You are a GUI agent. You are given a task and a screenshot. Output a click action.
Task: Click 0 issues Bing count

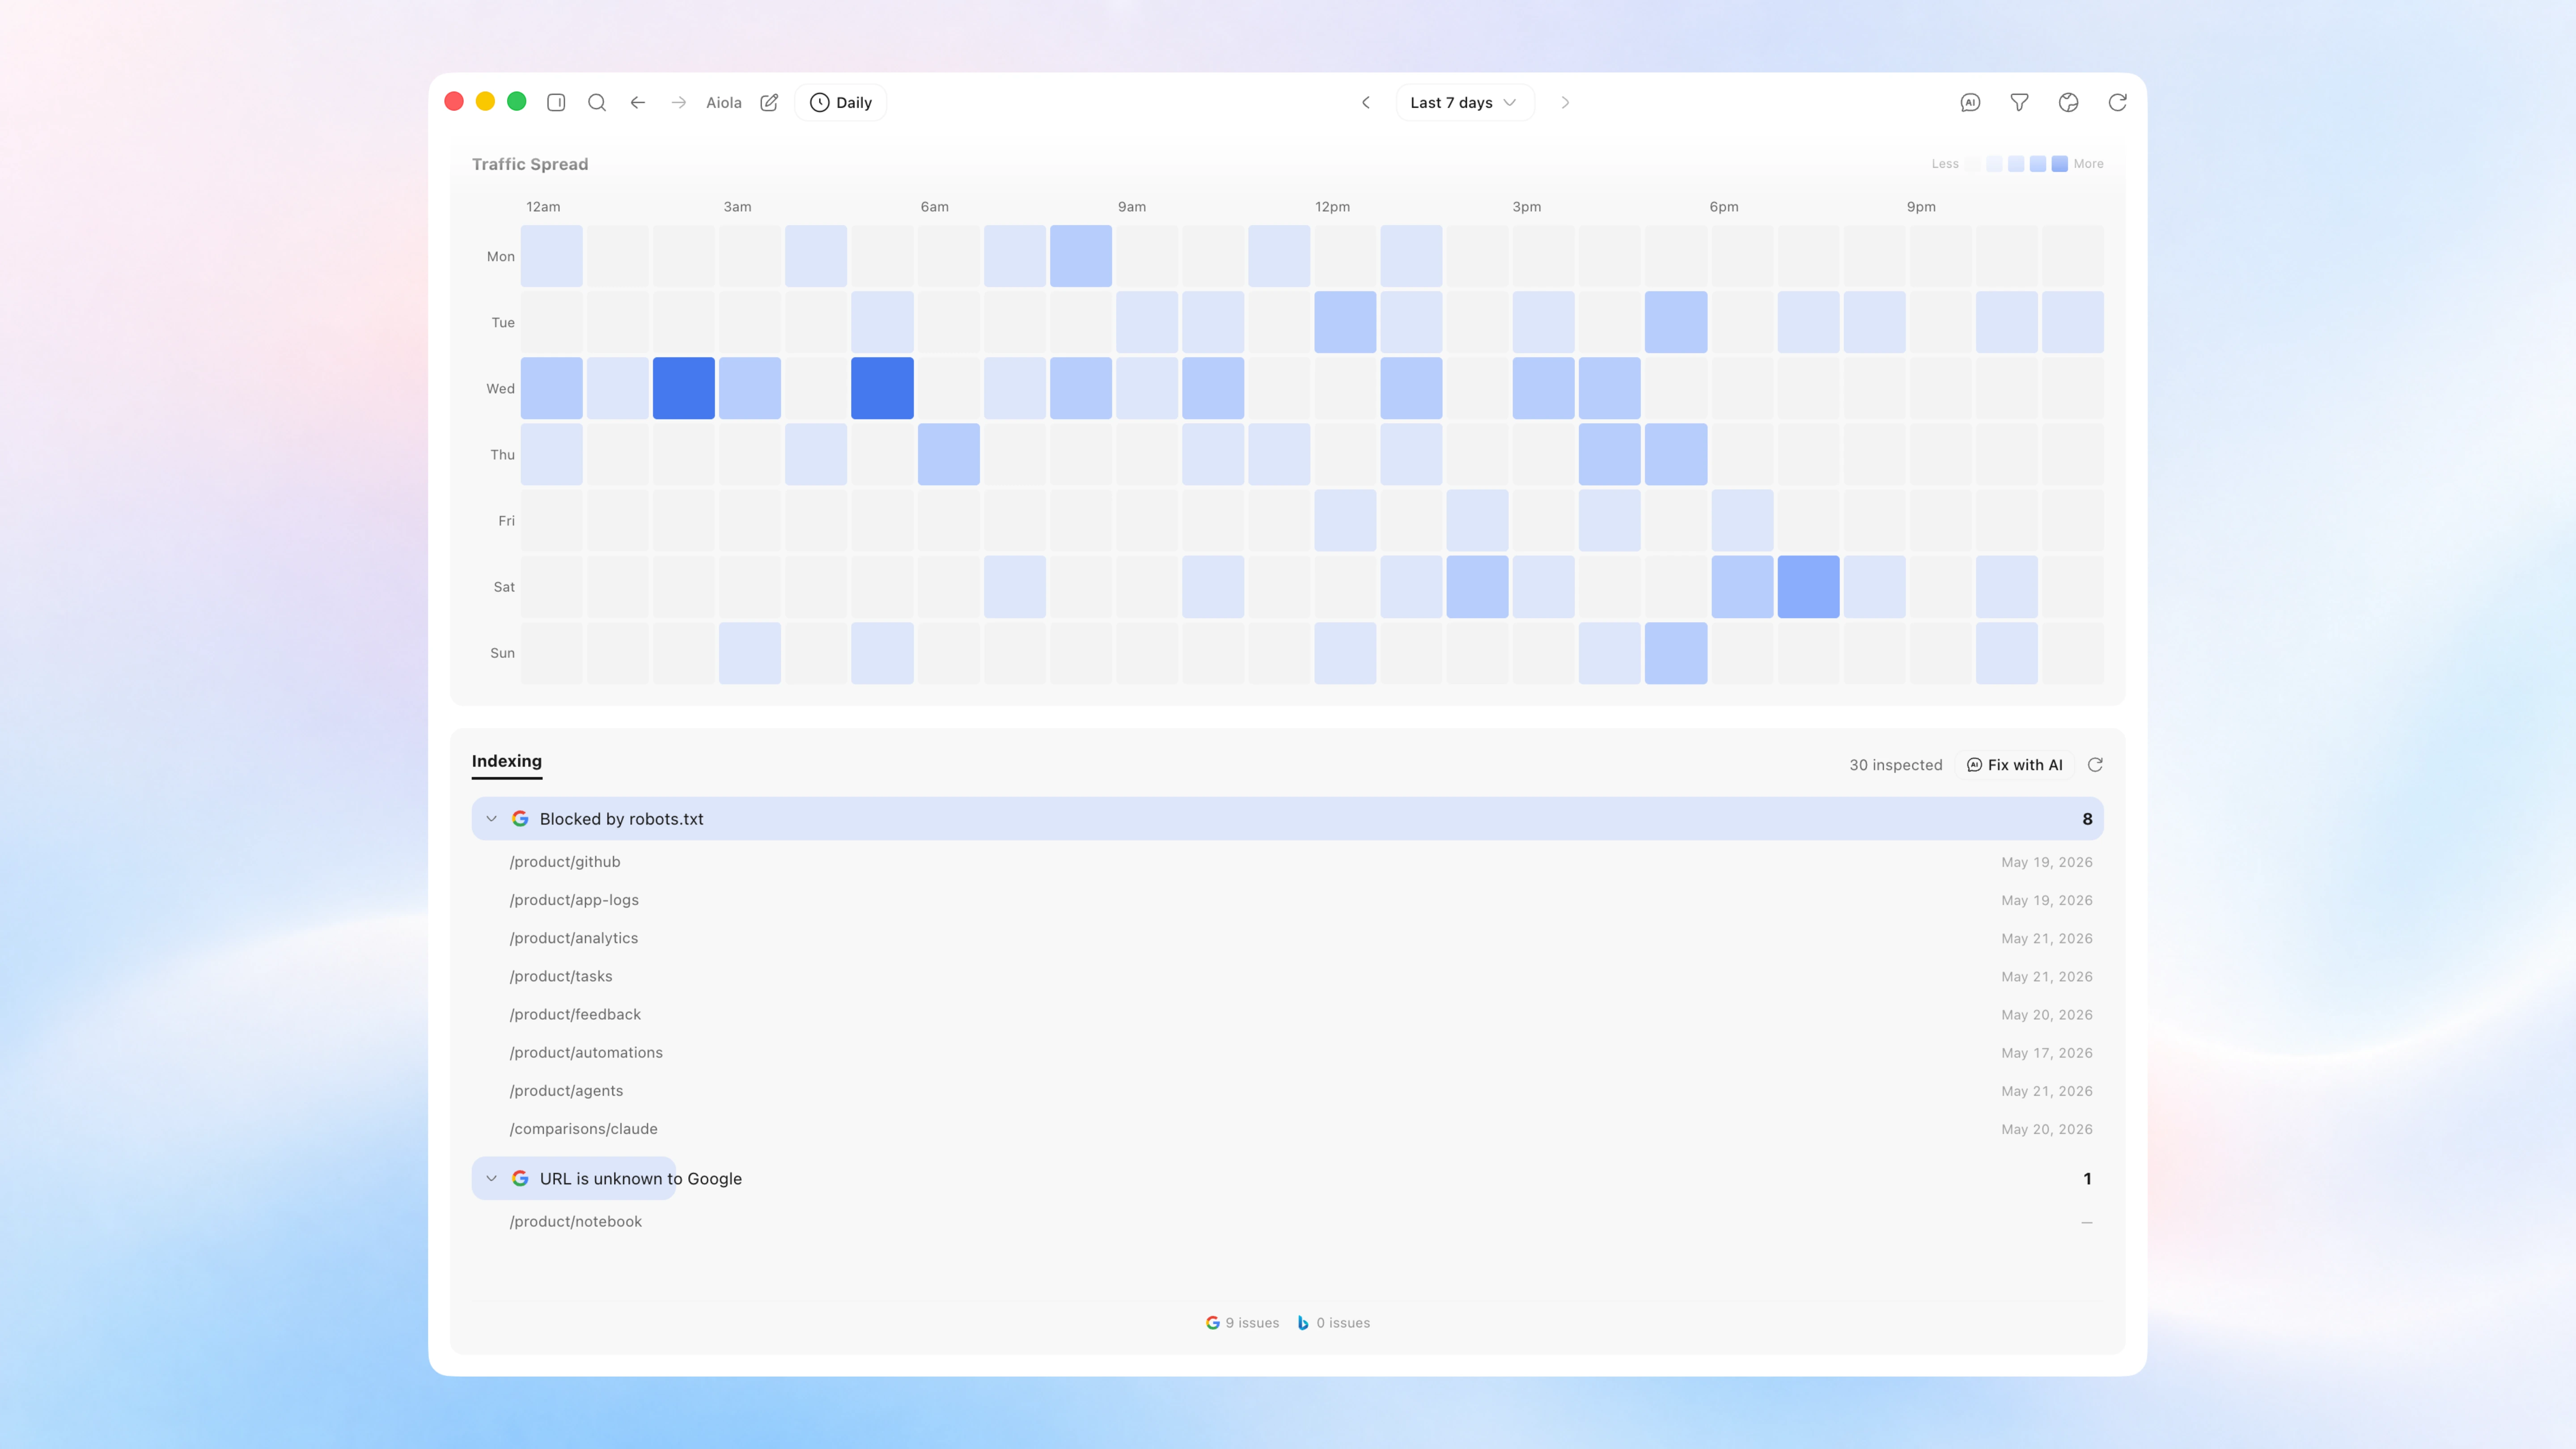click(x=1343, y=1322)
